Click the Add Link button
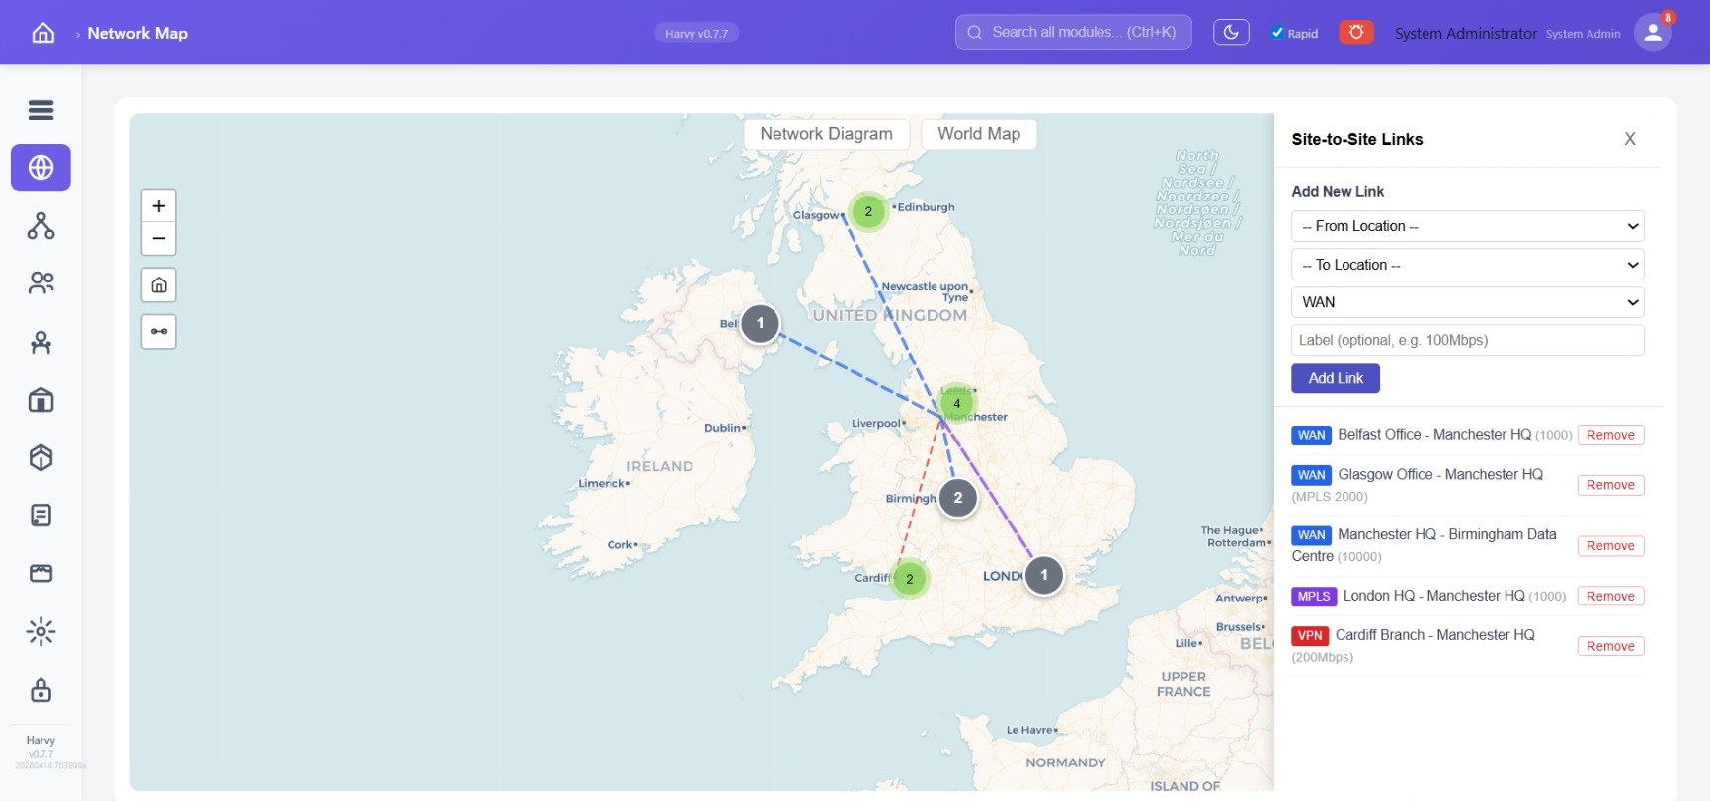Screen dimensions: 1710x801 click(x=1336, y=378)
